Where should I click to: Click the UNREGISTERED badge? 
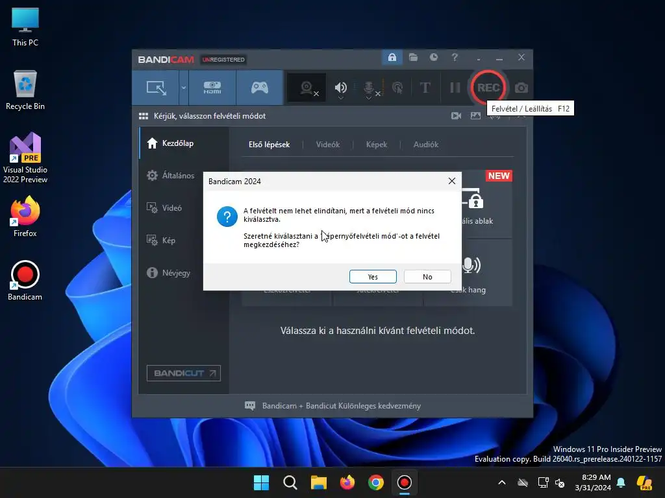click(223, 60)
